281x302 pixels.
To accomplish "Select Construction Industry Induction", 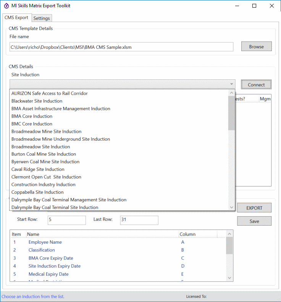I will (119, 185).
